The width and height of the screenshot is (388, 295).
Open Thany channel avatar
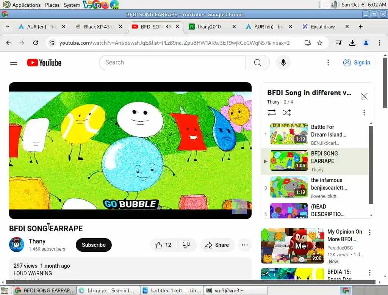click(17, 245)
